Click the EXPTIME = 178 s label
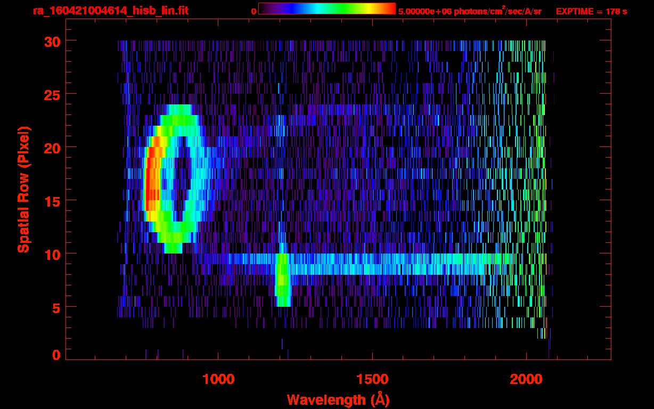The height and width of the screenshot is (409, 654). [x=591, y=11]
